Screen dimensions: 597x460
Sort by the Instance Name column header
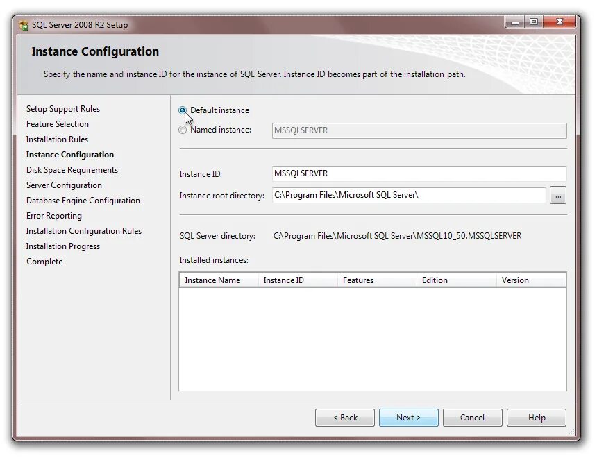click(219, 280)
